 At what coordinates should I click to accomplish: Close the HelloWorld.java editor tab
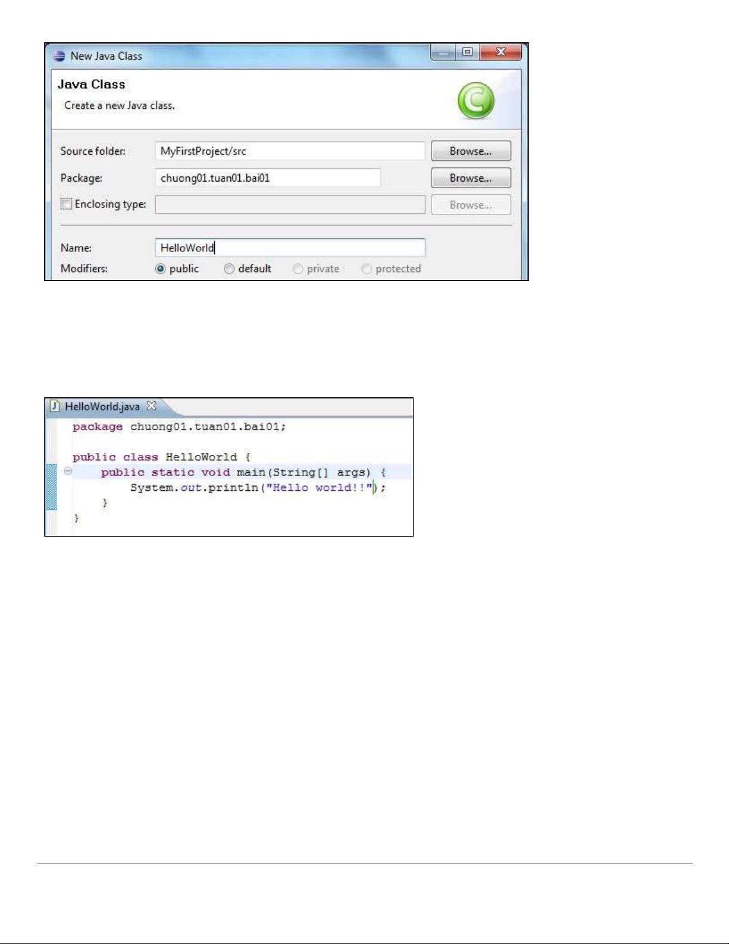152,406
